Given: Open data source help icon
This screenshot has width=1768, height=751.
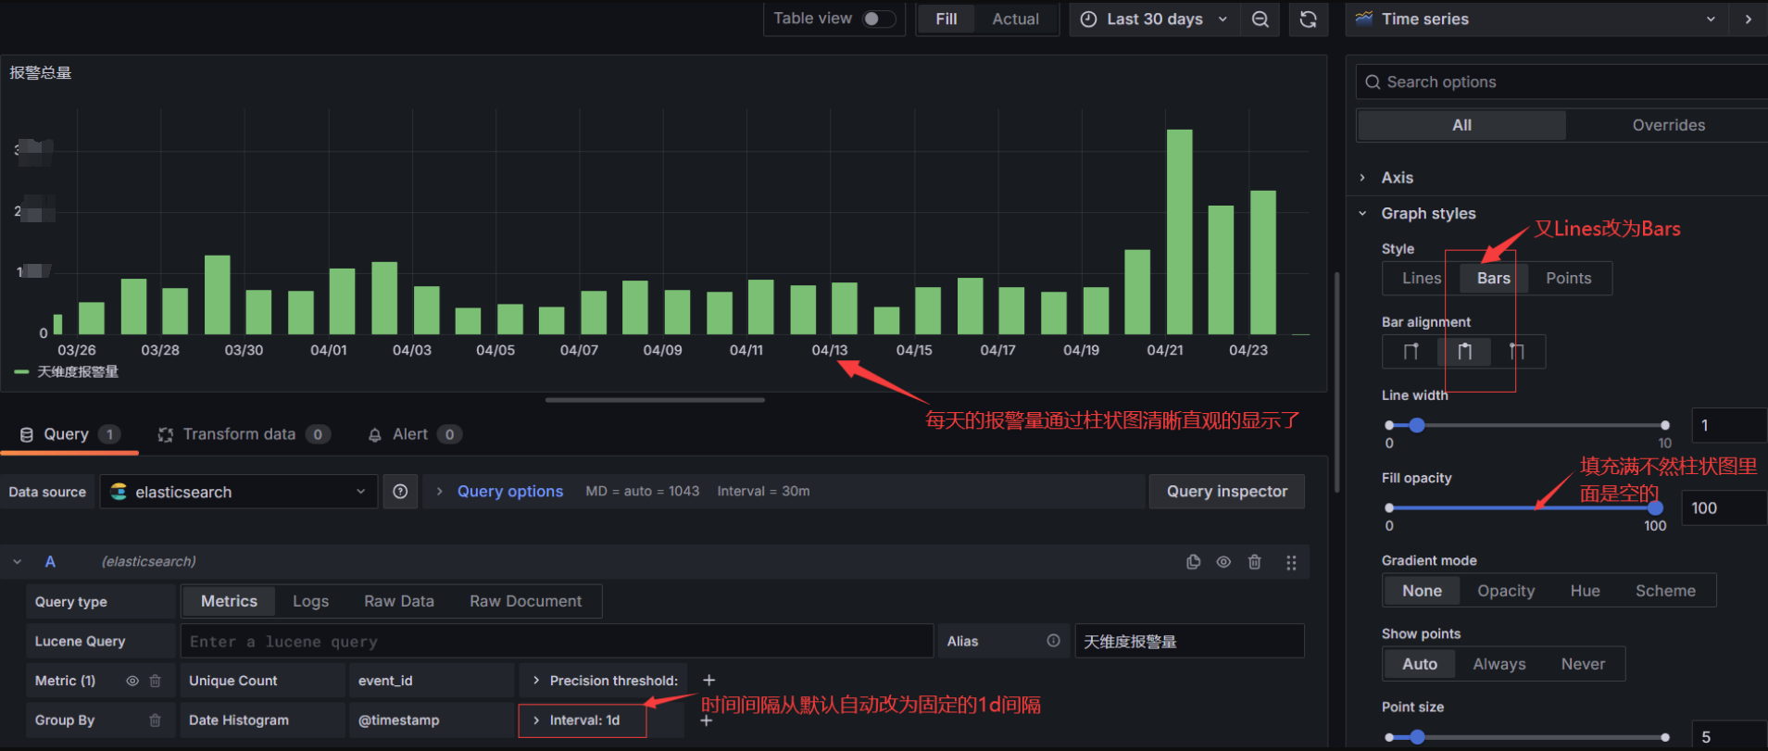Looking at the screenshot, I should click(x=400, y=492).
